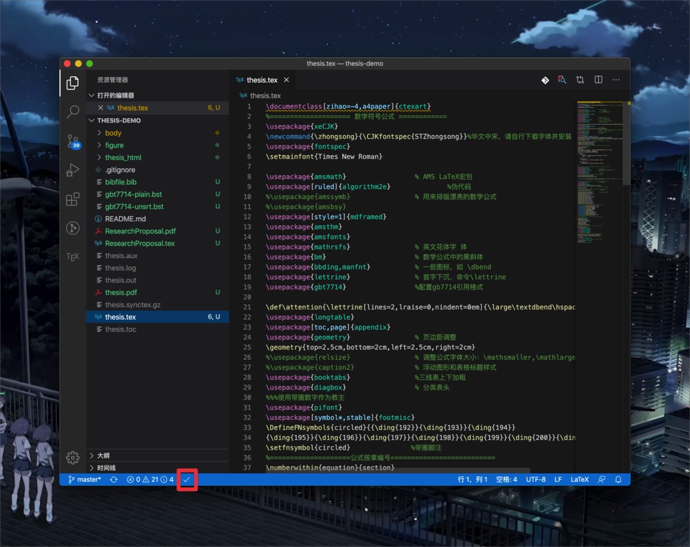Click the Manage gear icon

(x=73, y=457)
